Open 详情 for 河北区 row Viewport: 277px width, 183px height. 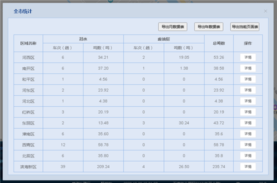(x=248, y=101)
